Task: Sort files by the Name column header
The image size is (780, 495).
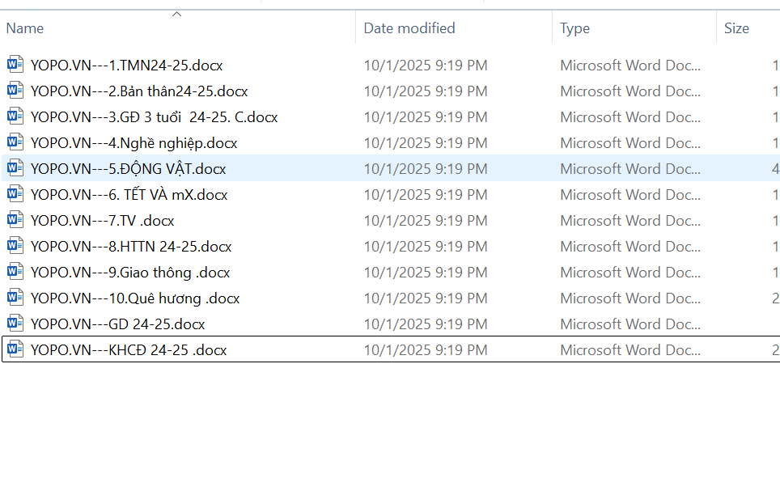Action: point(25,28)
